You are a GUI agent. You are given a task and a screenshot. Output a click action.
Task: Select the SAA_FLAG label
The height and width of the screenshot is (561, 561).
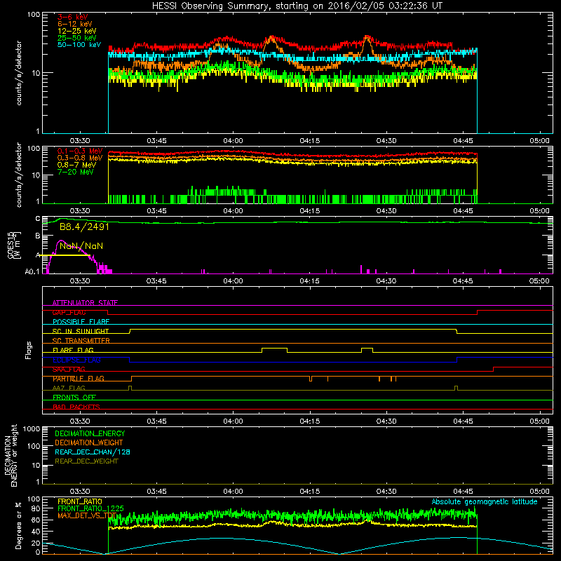pos(69,370)
